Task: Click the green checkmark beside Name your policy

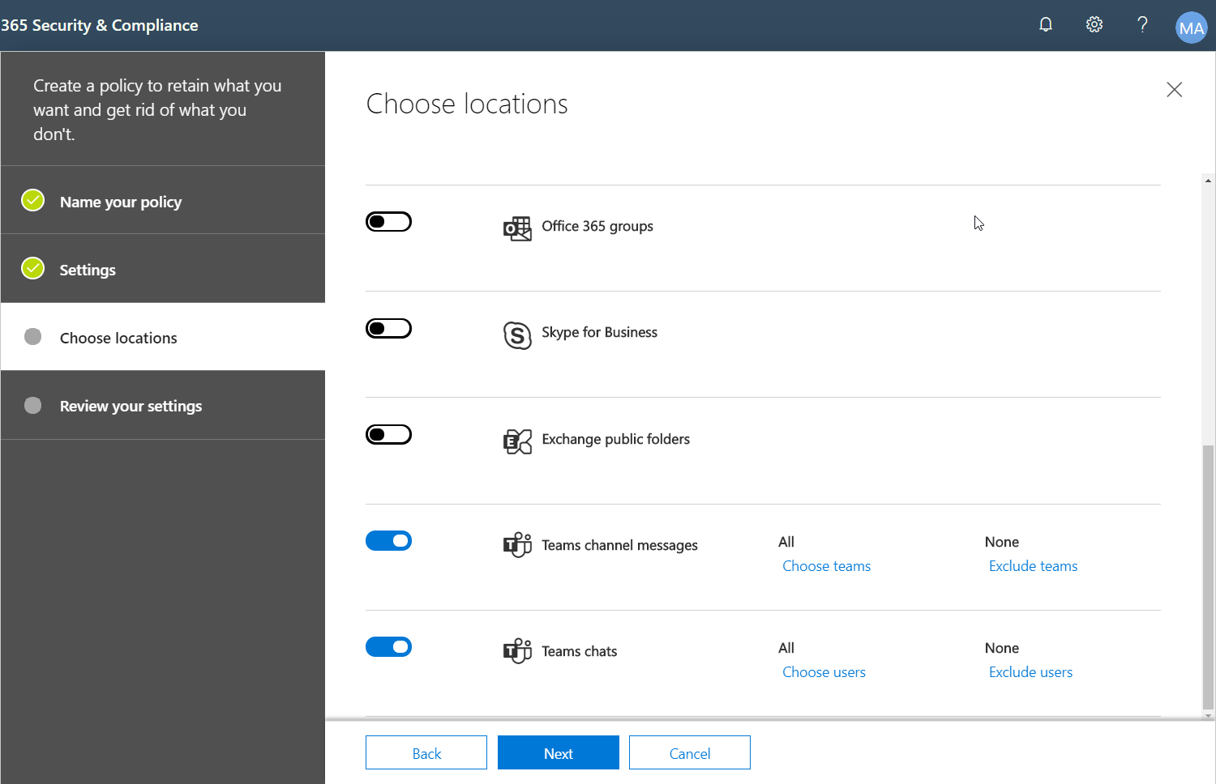Action: pos(33,200)
